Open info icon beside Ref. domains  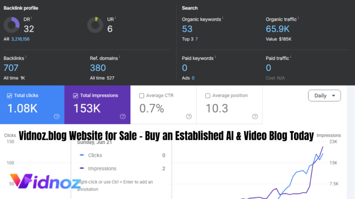tap(120, 57)
